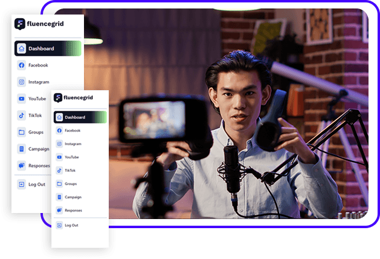Click YouTube icon in front panel

coord(59,157)
